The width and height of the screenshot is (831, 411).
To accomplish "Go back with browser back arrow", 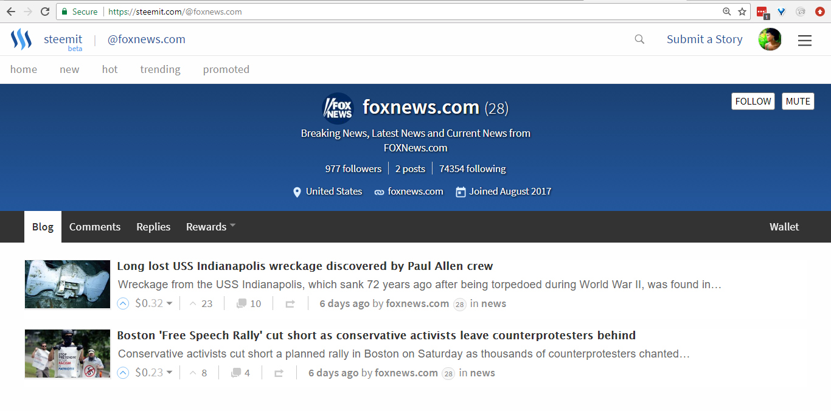I will click(11, 12).
